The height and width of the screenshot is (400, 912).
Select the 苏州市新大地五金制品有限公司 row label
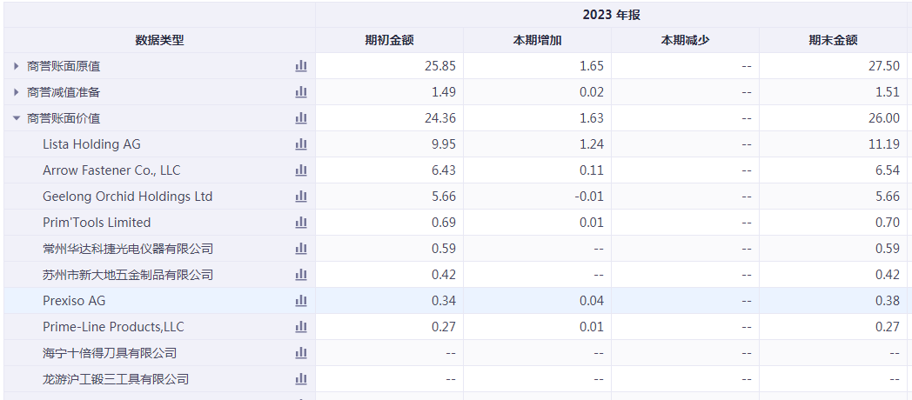pos(128,275)
